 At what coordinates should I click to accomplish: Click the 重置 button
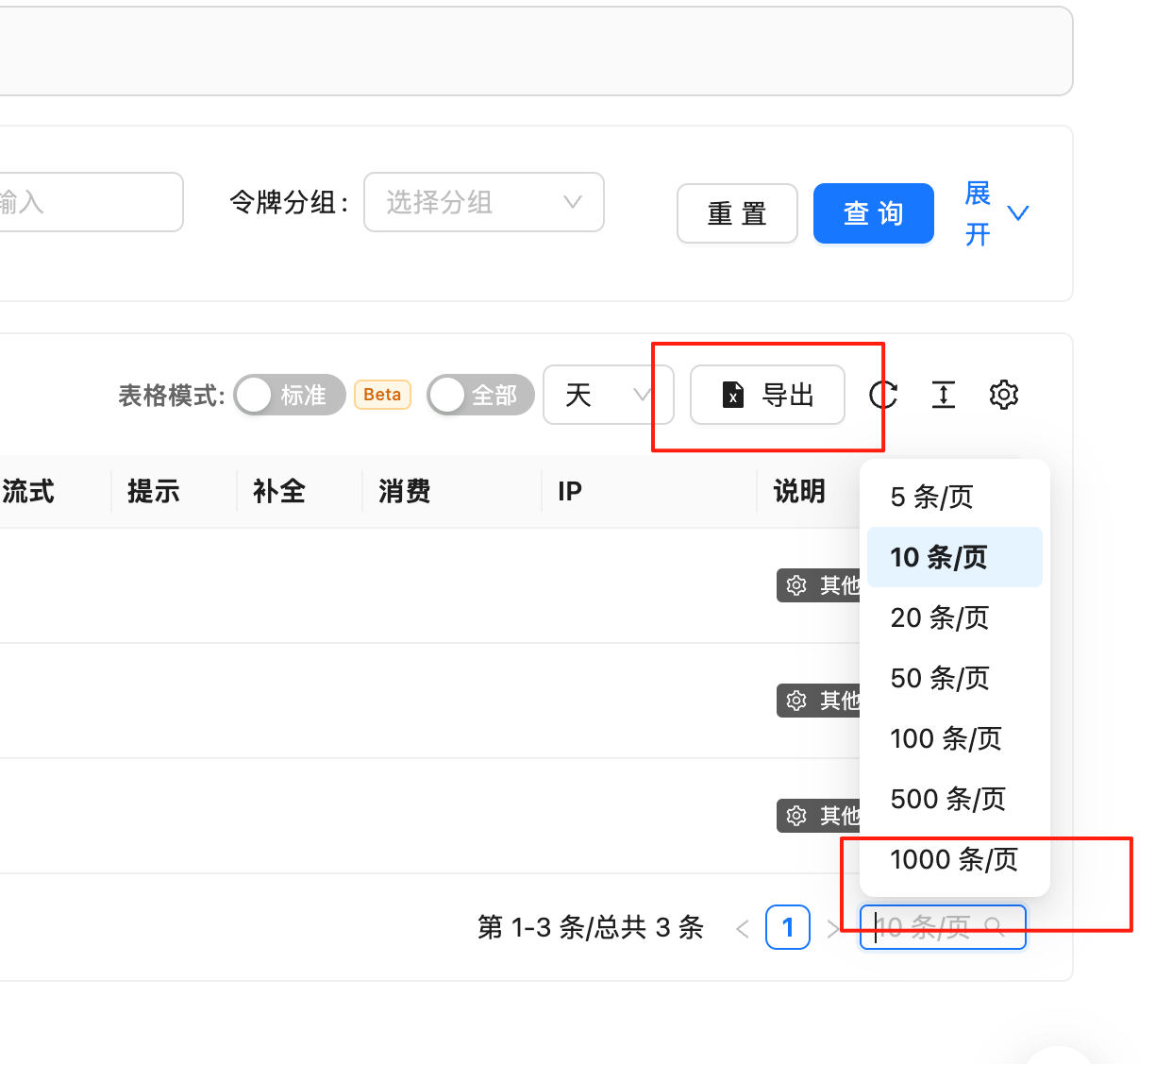point(737,213)
